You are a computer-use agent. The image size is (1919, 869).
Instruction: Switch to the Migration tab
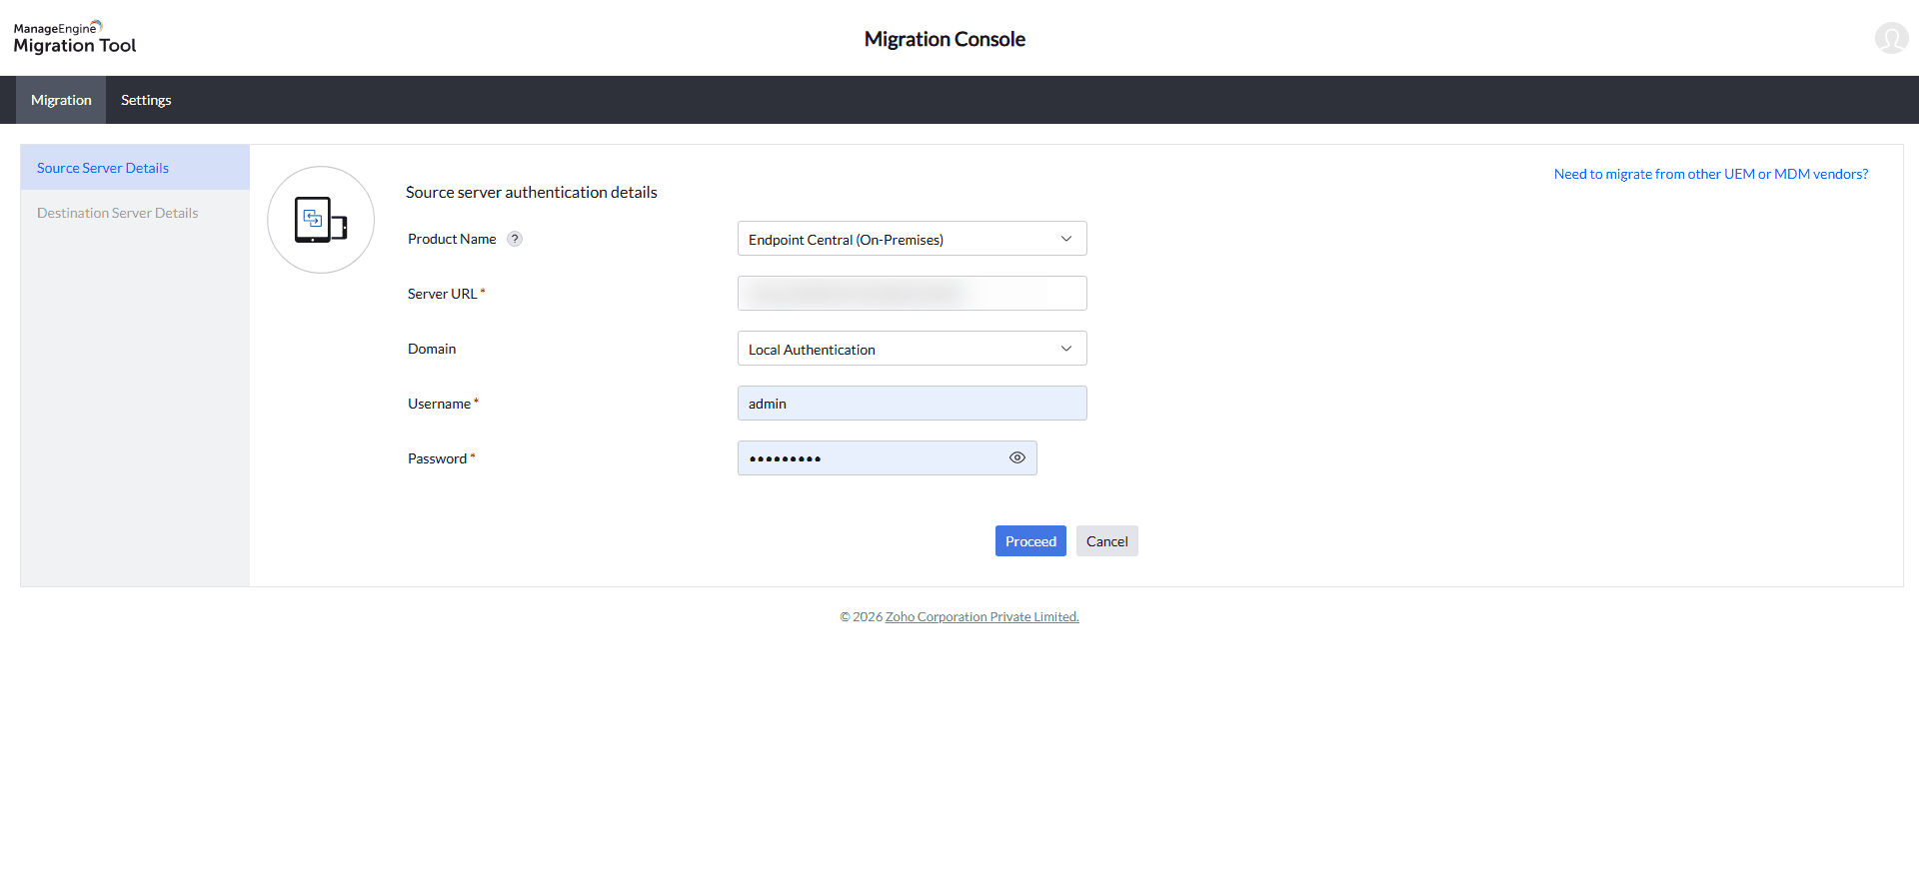61,100
